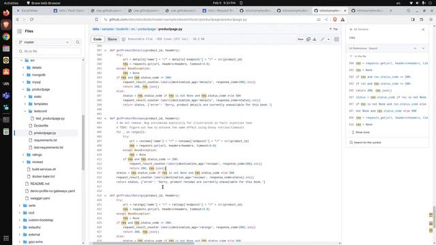Collapse getProductReviews function at line 402
The height and width of the screenshot is (245, 436).
point(106,118)
